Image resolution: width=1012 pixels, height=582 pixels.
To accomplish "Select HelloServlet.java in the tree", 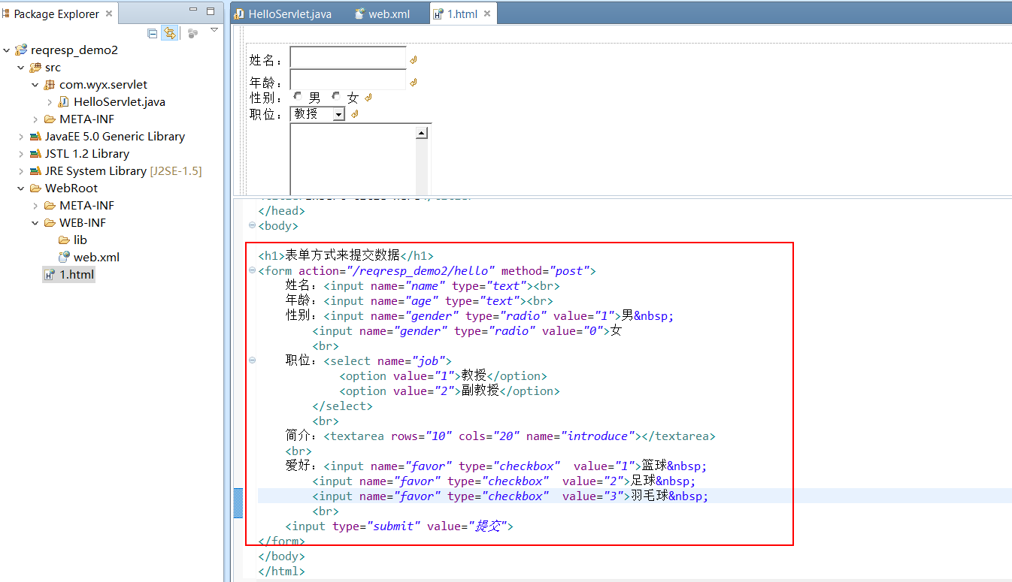I will click(x=120, y=102).
